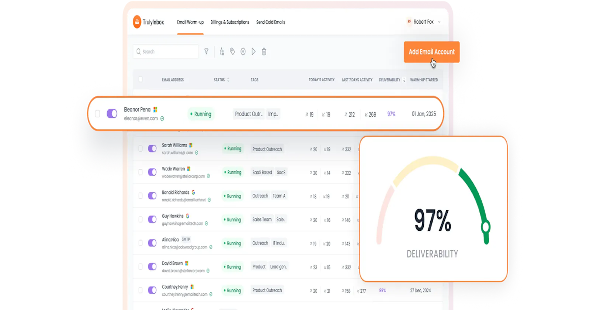Viewport: 590px width, 310px height.
Task: Select Sarah Williams row checkbox
Action: click(x=140, y=148)
